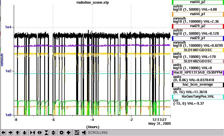Click the HaGenTargPos value VAL=-9.37
This screenshot has width=224, height=136.
click(x=195, y=104)
